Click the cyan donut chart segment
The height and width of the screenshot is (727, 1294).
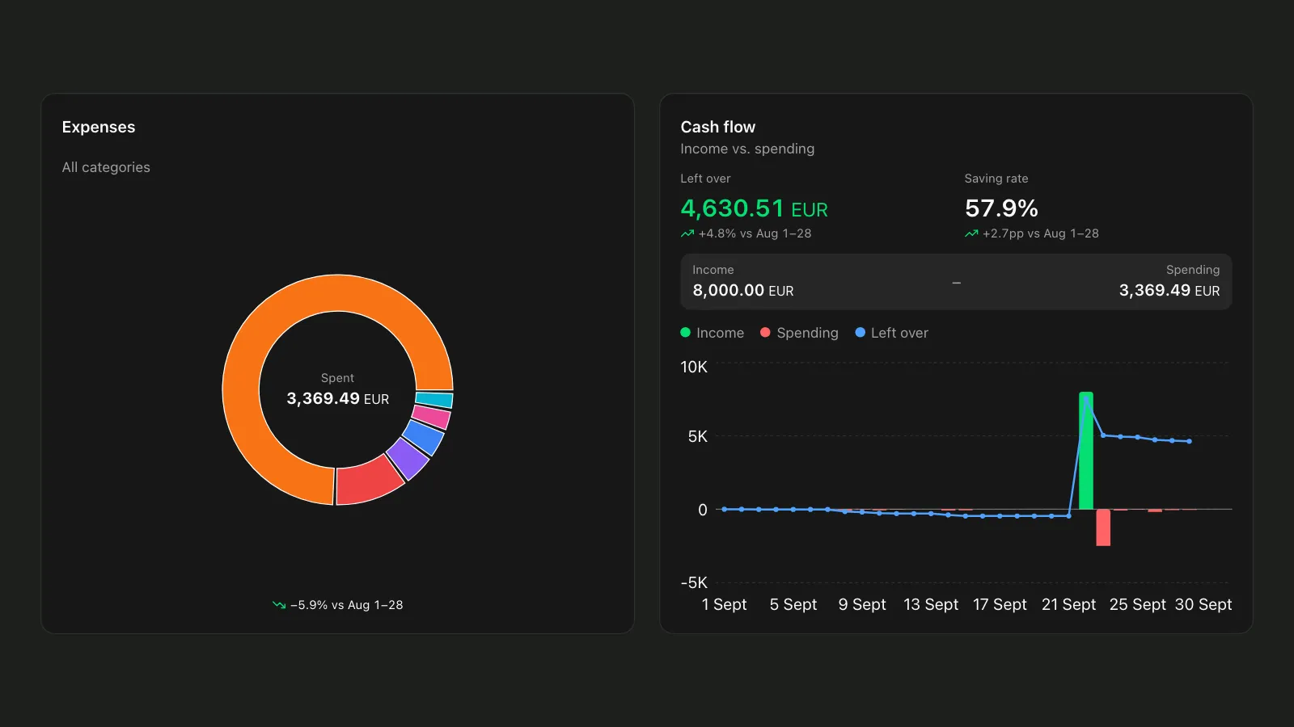[435, 400]
